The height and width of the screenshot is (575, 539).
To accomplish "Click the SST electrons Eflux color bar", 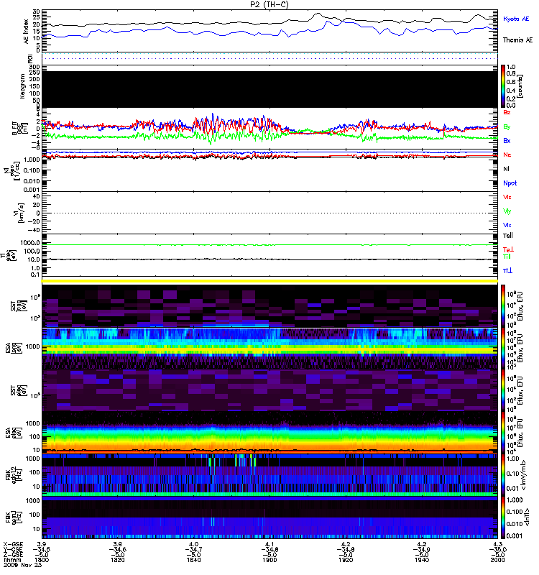I will (503, 390).
